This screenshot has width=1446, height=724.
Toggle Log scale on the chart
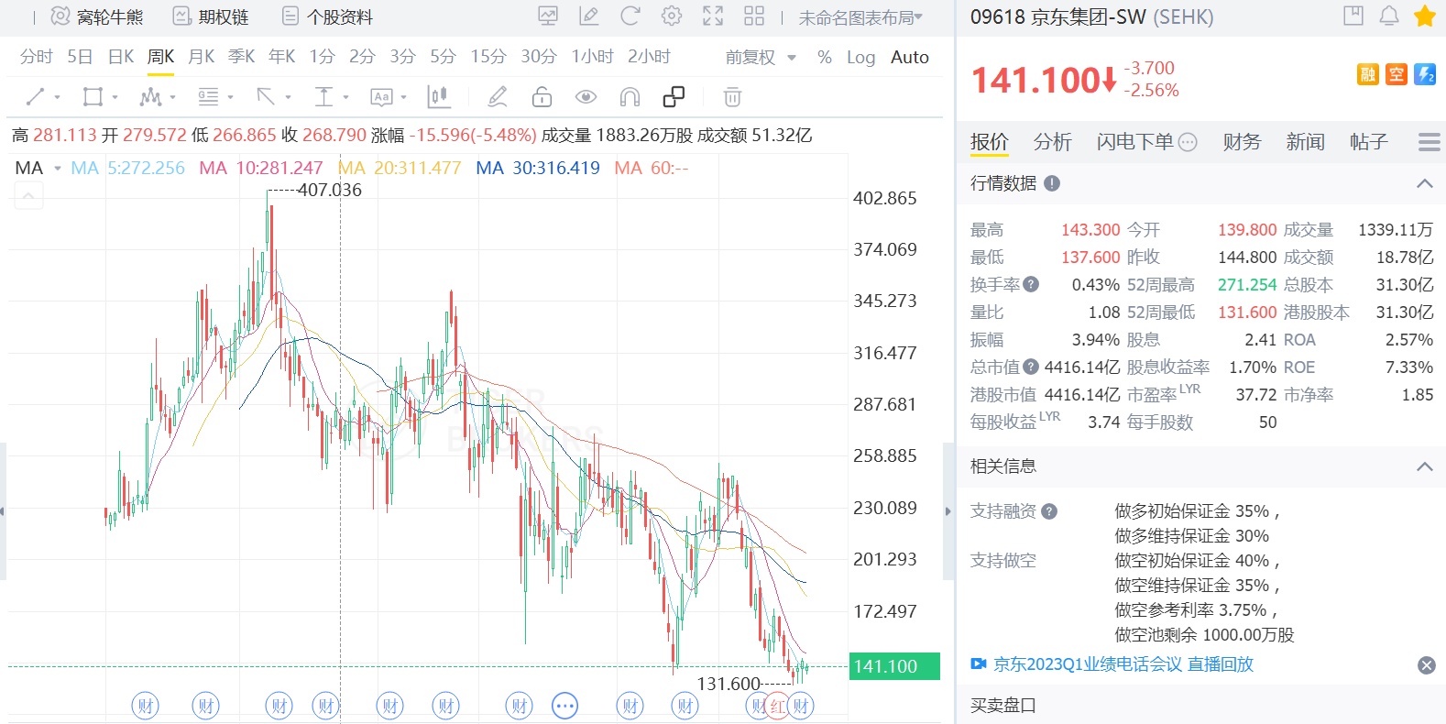860,57
